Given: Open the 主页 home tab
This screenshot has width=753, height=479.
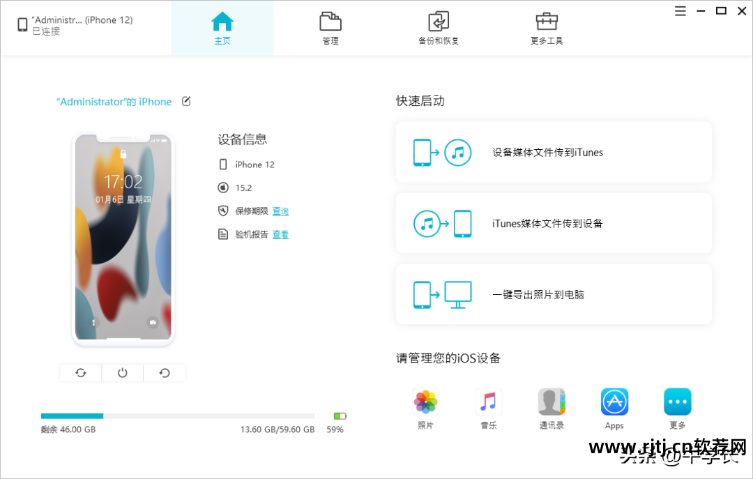Looking at the screenshot, I should point(222,29).
